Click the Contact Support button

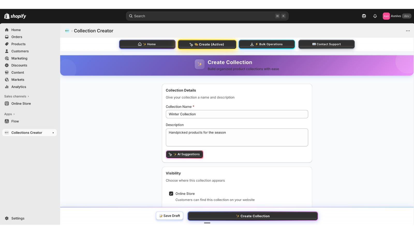326,44
